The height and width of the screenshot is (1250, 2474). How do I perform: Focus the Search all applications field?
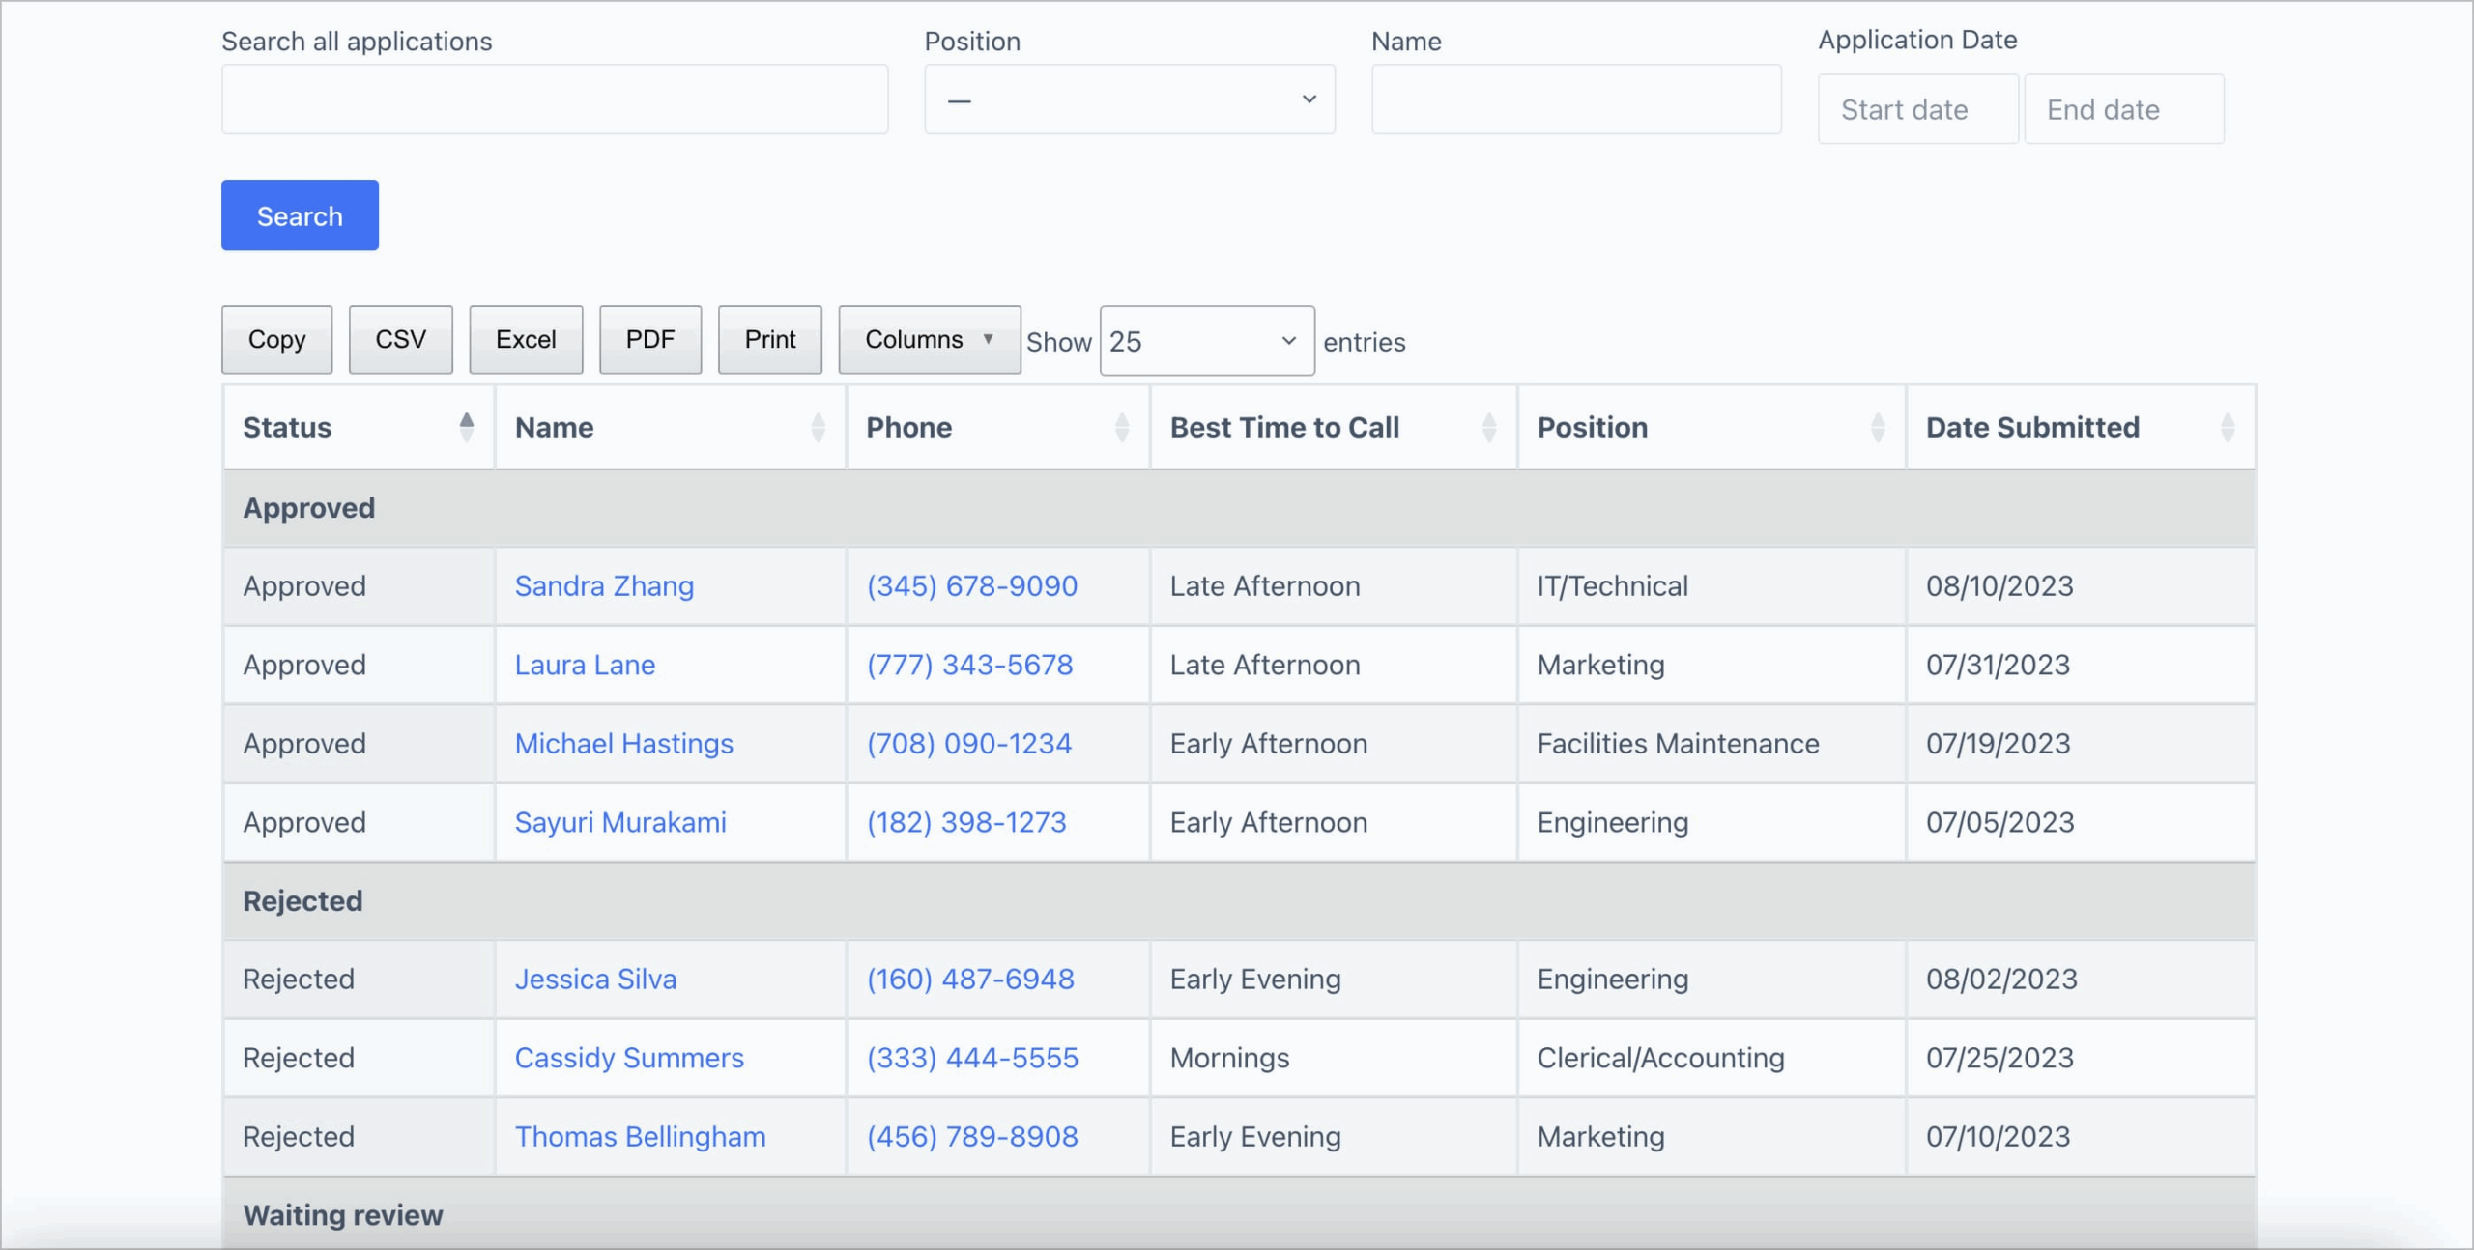(554, 99)
